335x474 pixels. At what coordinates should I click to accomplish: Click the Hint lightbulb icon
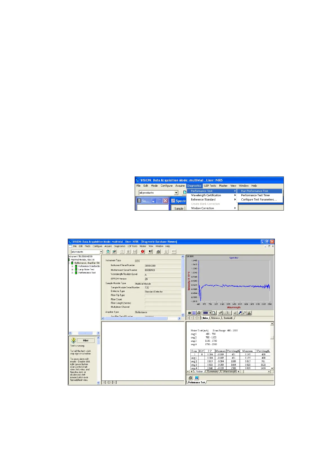73,340
